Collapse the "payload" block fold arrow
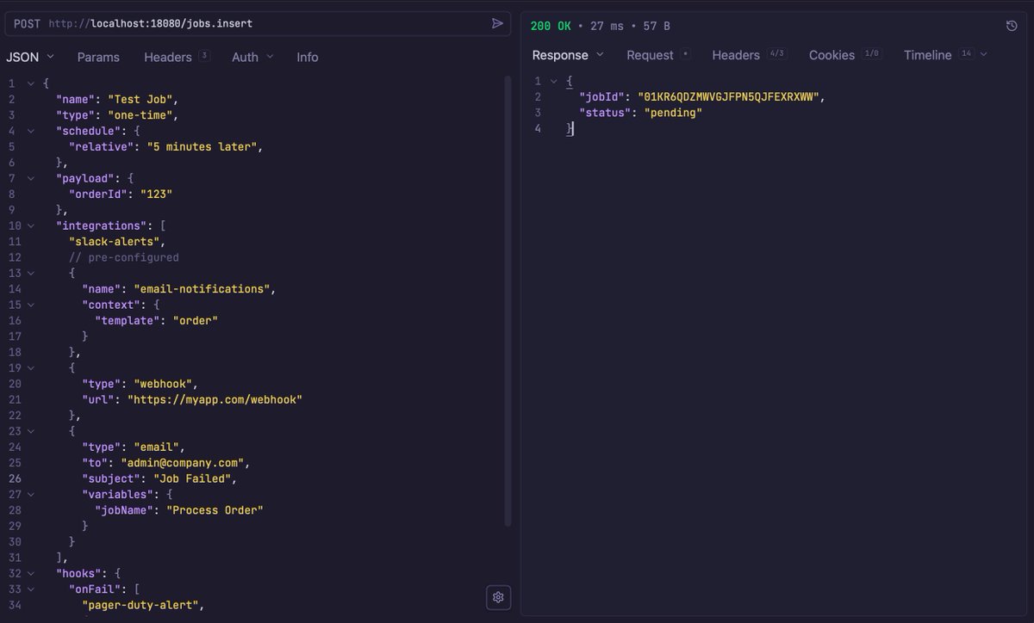The height and width of the screenshot is (623, 1034). (x=31, y=178)
